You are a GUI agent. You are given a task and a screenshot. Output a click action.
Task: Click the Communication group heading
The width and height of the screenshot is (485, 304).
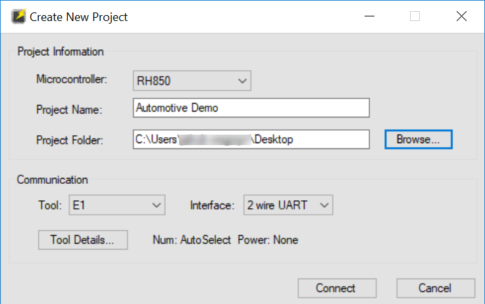pyautogui.click(x=52, y=179)
